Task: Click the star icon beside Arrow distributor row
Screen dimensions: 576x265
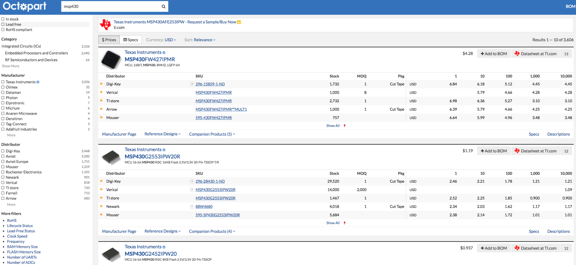Action: pos(101,109)
